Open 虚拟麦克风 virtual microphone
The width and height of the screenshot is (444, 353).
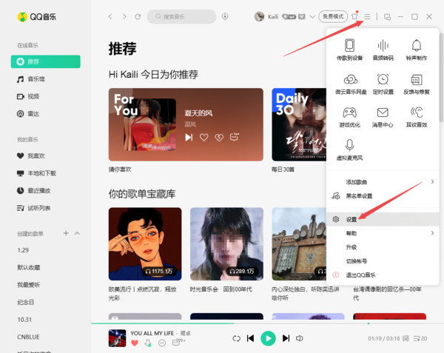pos(349,150)
